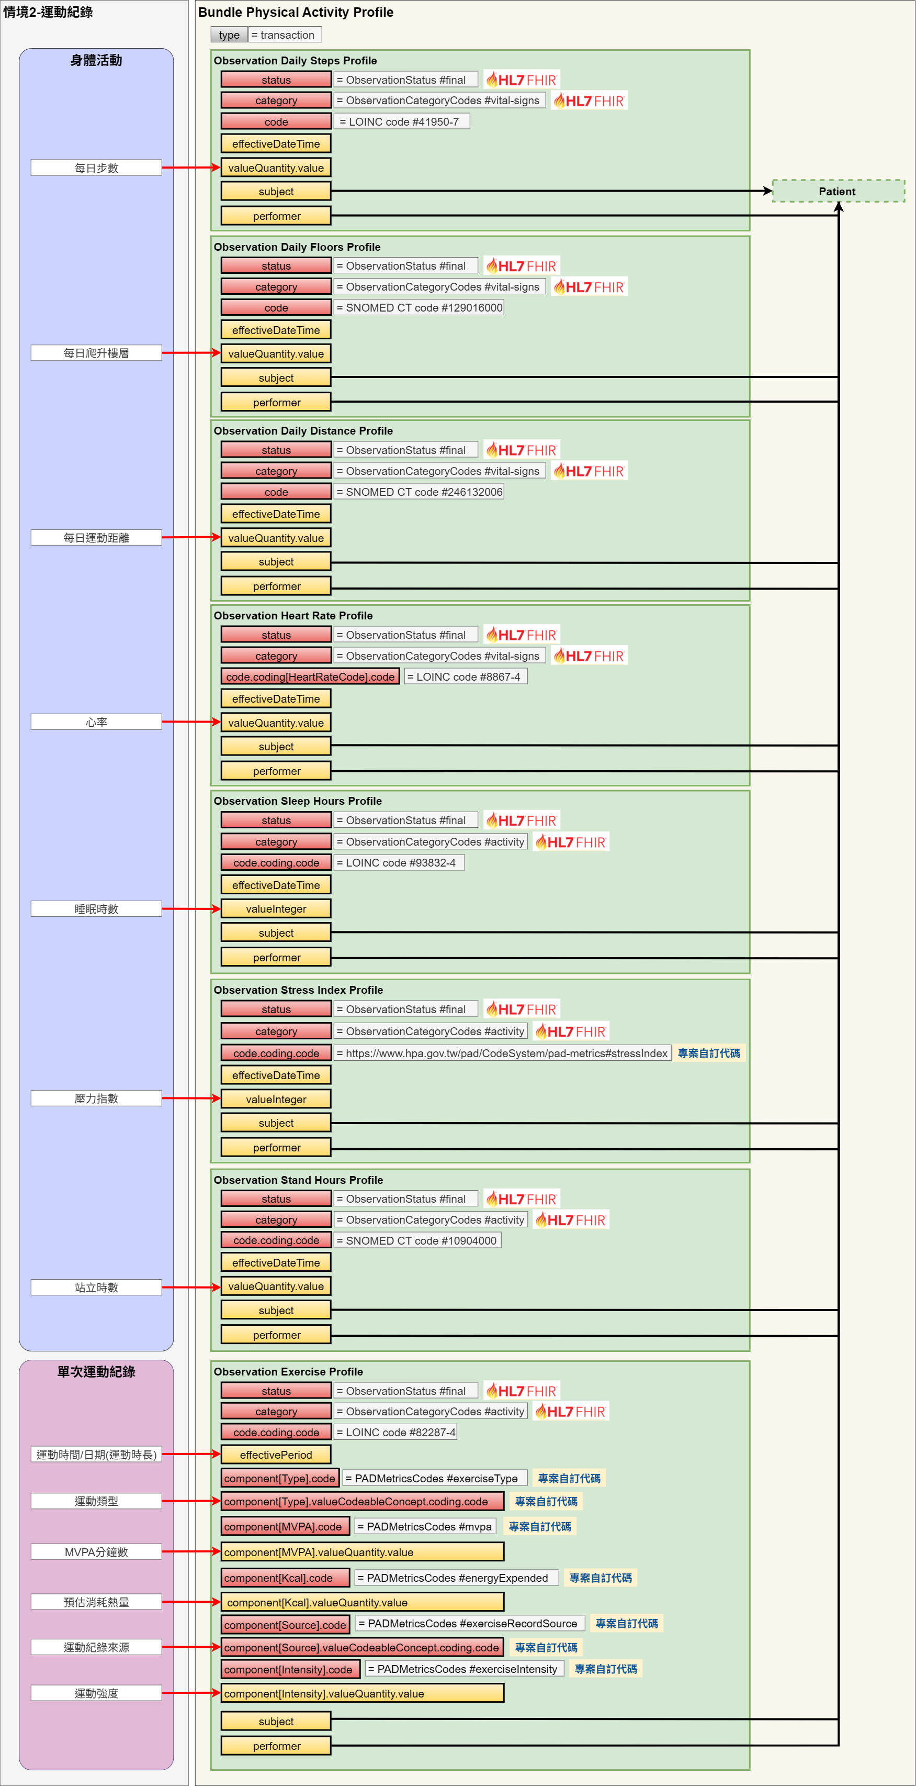Click HL7 FHIR logo beside Exercise Profile category
This screenshot has width=916, height=1786.
tap(570, 1412)
